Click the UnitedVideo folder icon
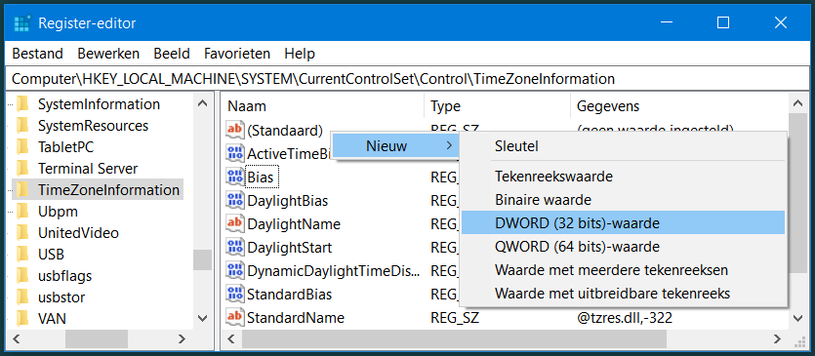815x356 pixels. coord(22,233)
